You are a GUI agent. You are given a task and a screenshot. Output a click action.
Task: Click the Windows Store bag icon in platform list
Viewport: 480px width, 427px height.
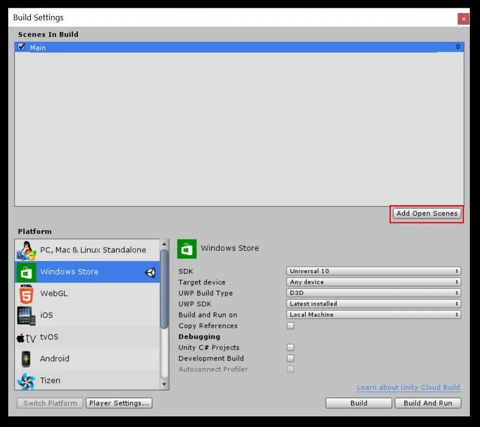pos(26,272)
